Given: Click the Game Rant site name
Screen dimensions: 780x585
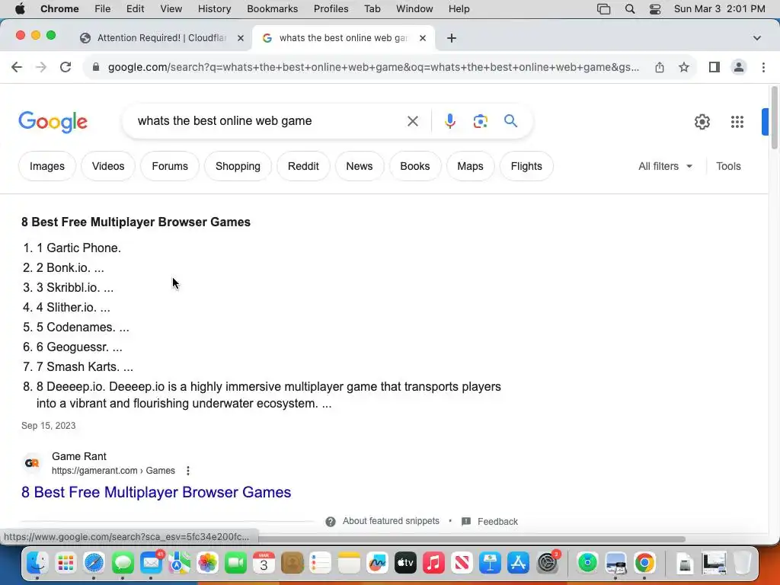Looking at the screenshot, I should tap(79, 456).
